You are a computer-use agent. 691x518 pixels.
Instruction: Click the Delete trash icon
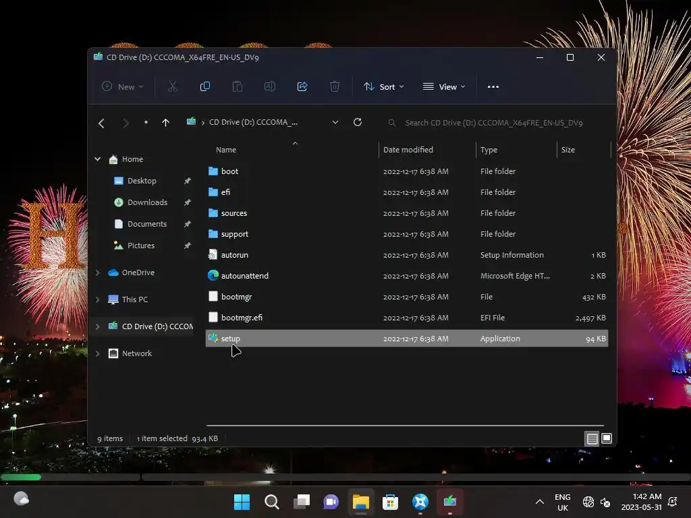tap(335, 87)
